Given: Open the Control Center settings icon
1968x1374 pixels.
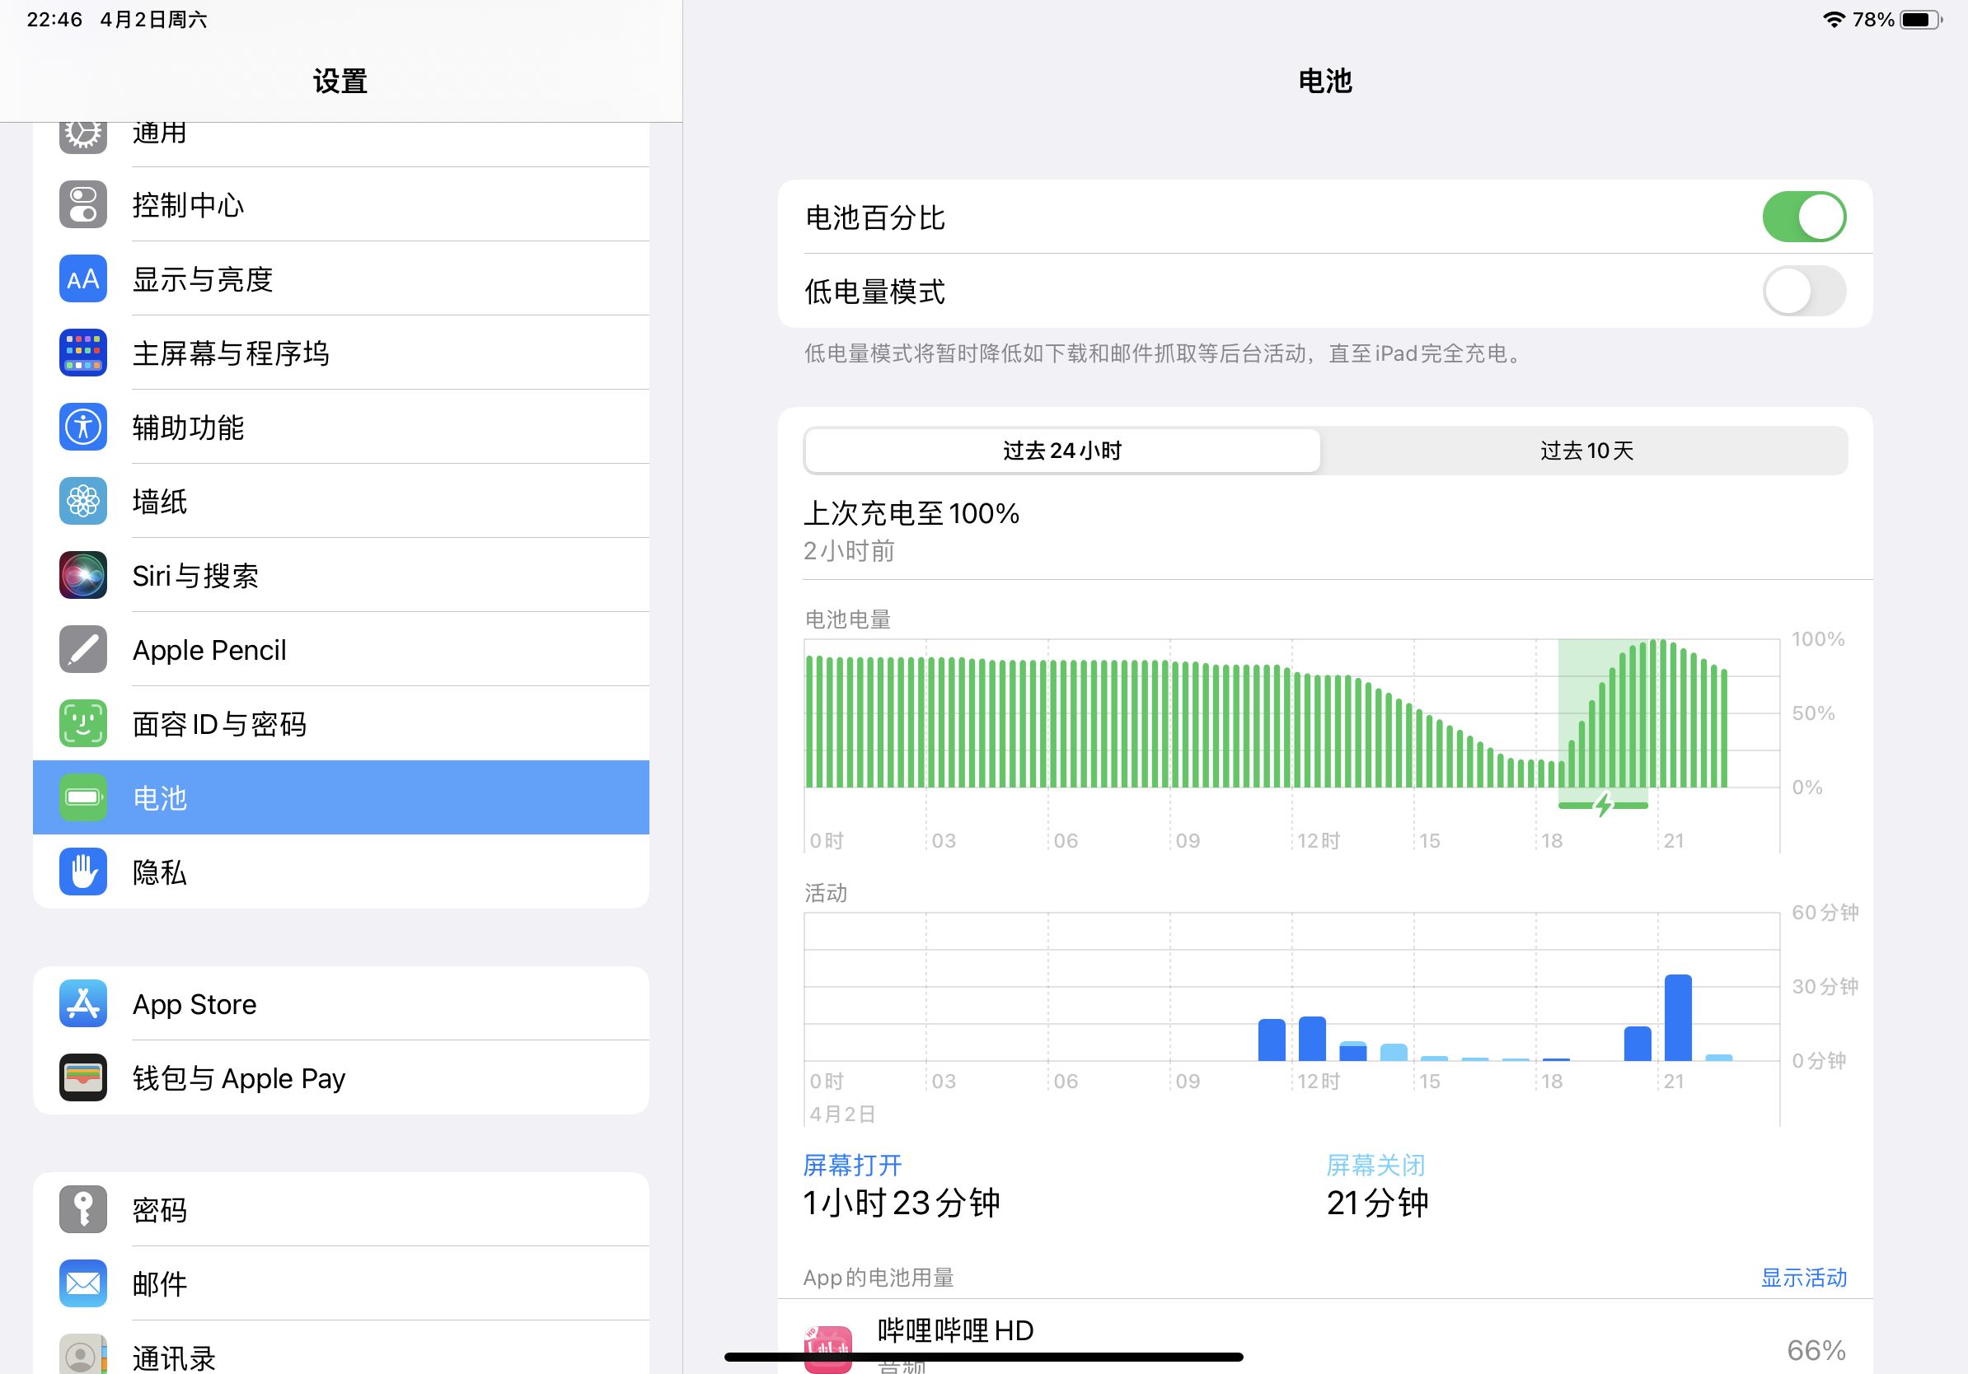Looking at the screenshot, I should coord(83,205).
